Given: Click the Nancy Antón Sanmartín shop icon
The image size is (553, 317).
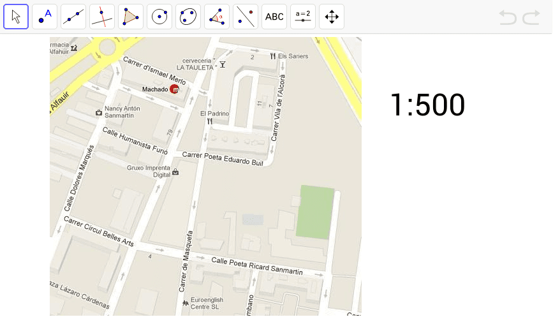Looking at the screenshot, I should [99, 113].
